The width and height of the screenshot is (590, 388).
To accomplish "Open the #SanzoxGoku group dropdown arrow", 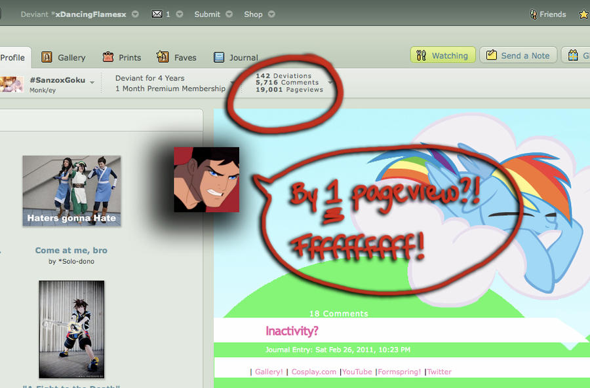I will 92,82.
